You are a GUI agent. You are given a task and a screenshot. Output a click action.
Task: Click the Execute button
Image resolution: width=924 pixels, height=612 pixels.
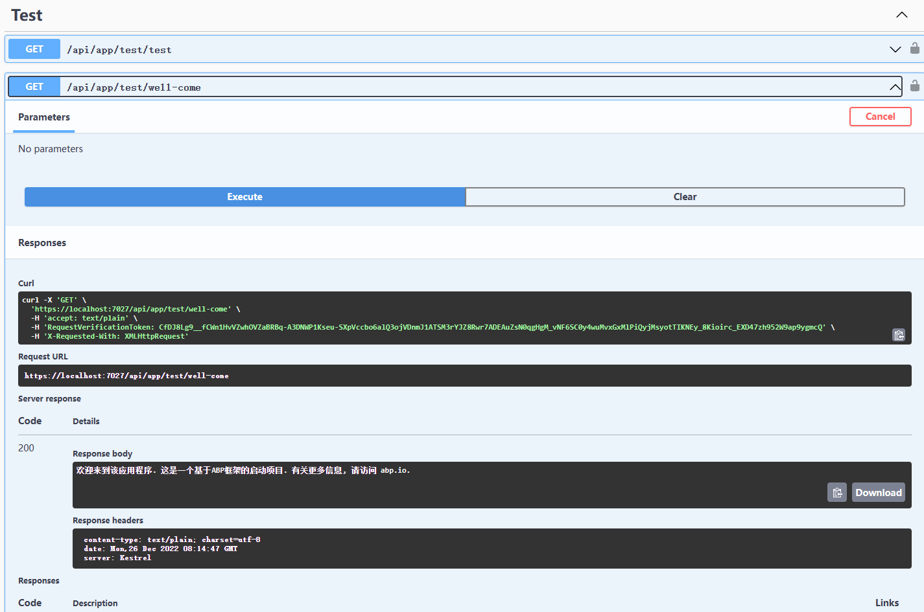pyautogui.click(x=245, y=197)
